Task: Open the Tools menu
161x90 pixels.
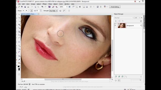Action: click(x=61, y=4)
